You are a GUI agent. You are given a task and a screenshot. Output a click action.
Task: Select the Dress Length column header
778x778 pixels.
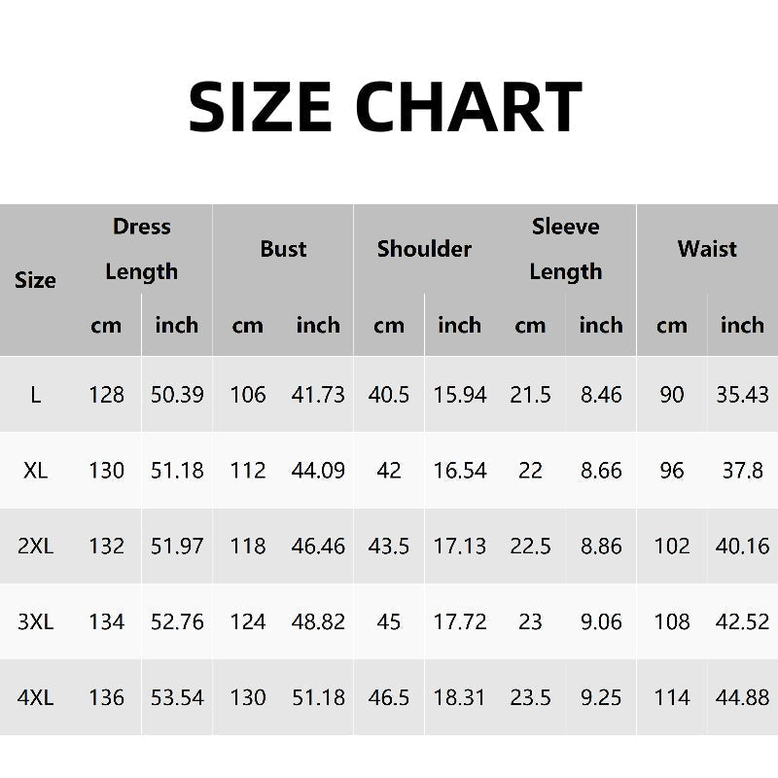[x=142, y=249]
